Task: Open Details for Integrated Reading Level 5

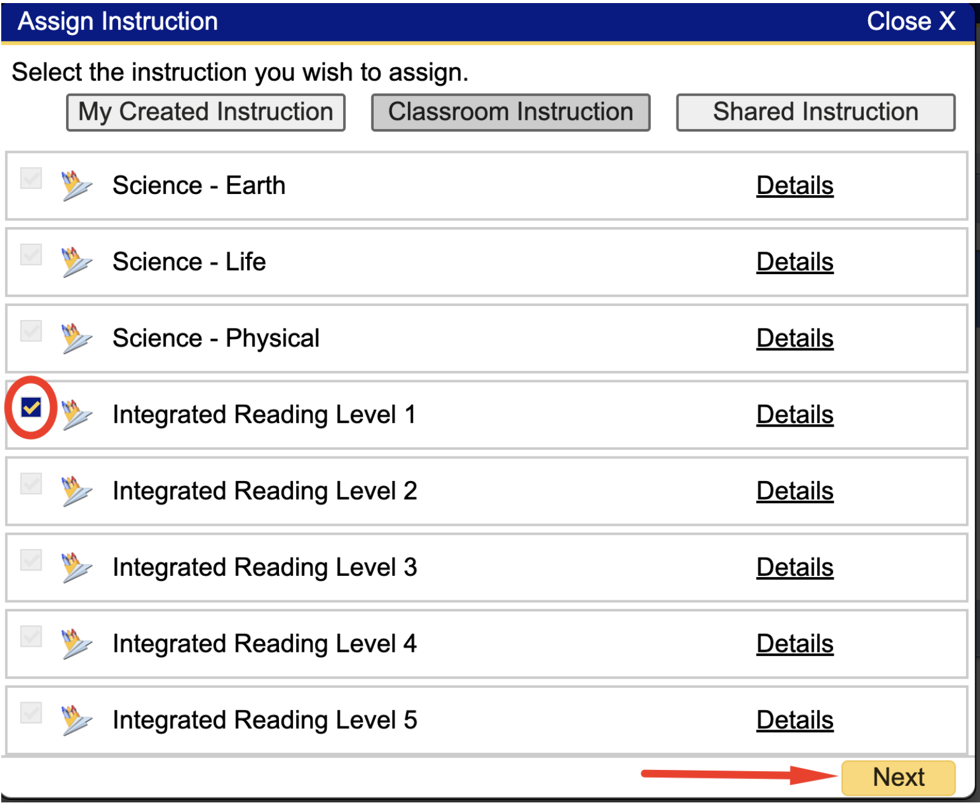Action: point(794,720)
